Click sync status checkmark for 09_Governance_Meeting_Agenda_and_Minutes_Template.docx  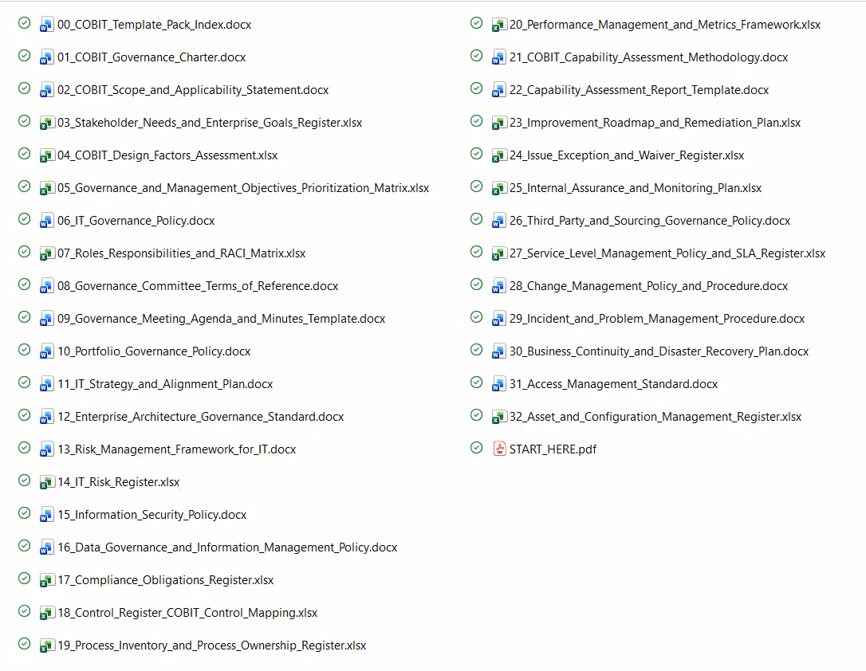click(24, 316)
